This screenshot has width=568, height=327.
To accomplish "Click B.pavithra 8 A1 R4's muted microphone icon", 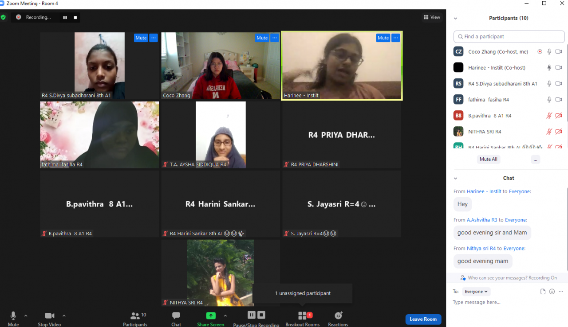I will tap(549, 116).
